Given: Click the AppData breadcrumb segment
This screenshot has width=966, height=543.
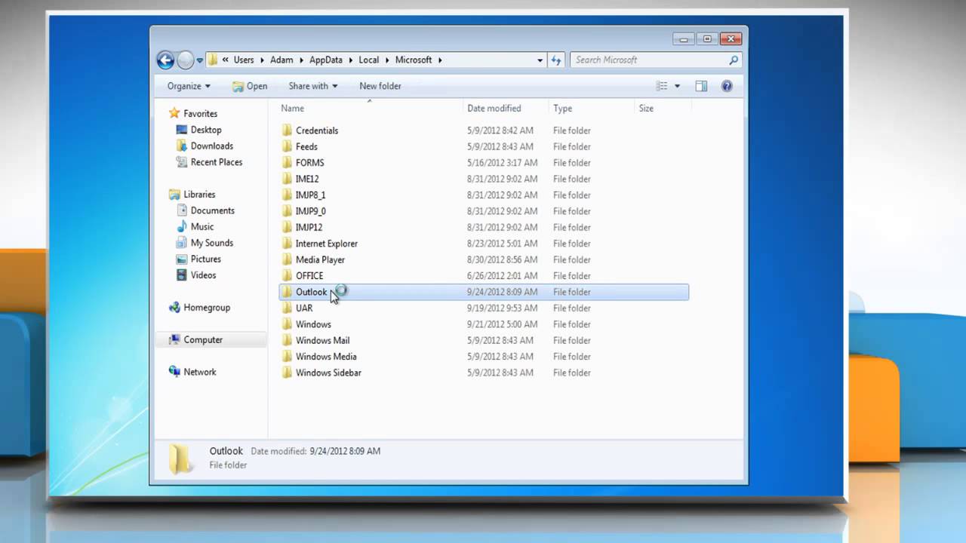Looking at the screenshot, I should (325, 60).
